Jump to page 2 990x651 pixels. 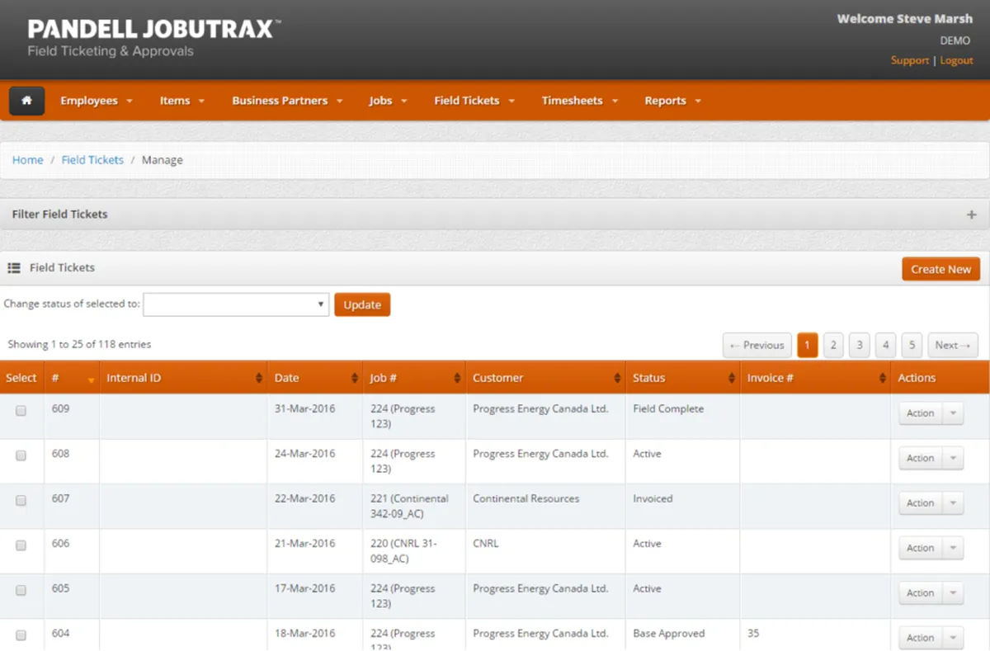[x=833, y=345]
